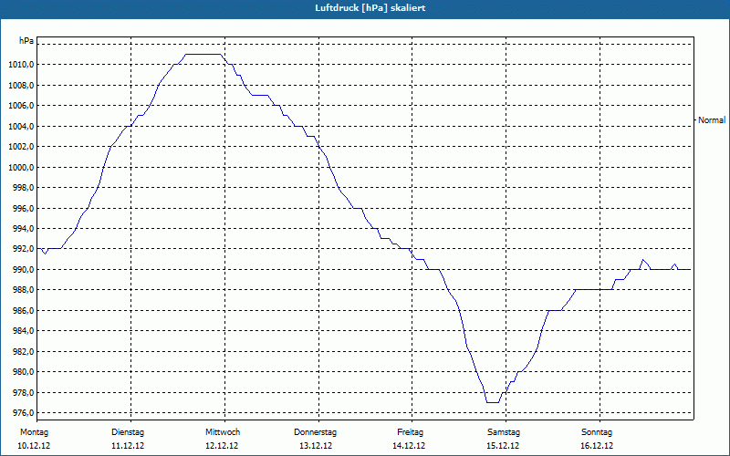Click the '984,0' y-axis value
The image size is (730, 456).
24,331
